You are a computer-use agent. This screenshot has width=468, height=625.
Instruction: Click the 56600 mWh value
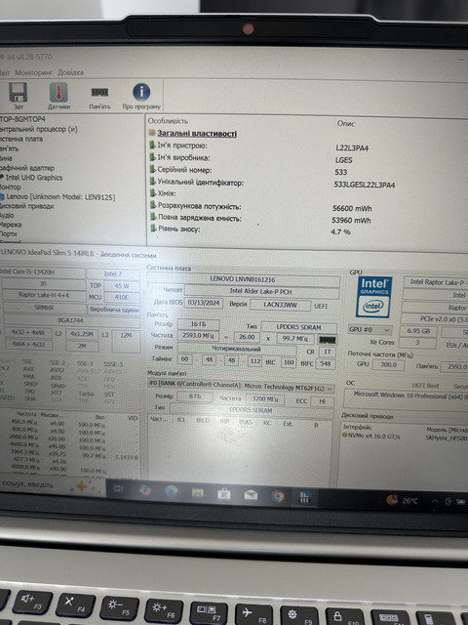tap(352, 208)
